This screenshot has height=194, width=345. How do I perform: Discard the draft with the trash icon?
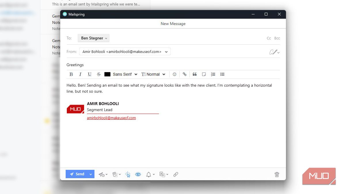point(277,174)
